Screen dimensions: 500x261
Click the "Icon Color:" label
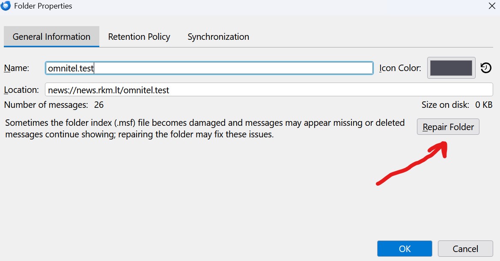[x=400, y=68]
